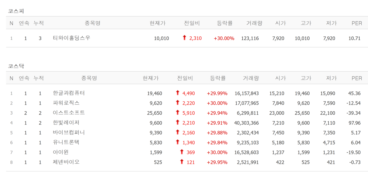Image resolution: width=368 pixels, height=174 pixels.
Task: Click the +29.91% change rate
Action: [x=217, y=123]
